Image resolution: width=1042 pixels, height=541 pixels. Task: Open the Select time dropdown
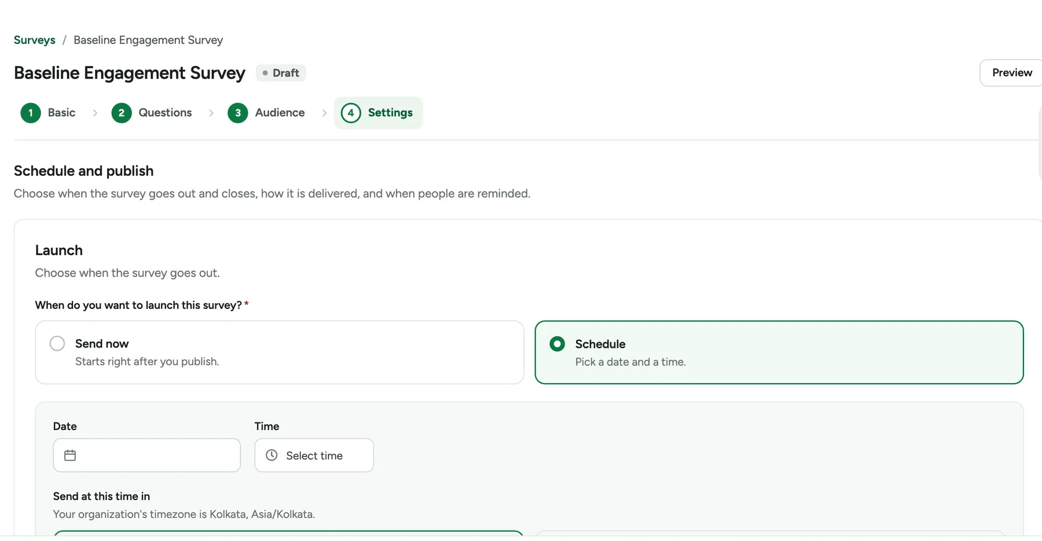pos(314,455)
